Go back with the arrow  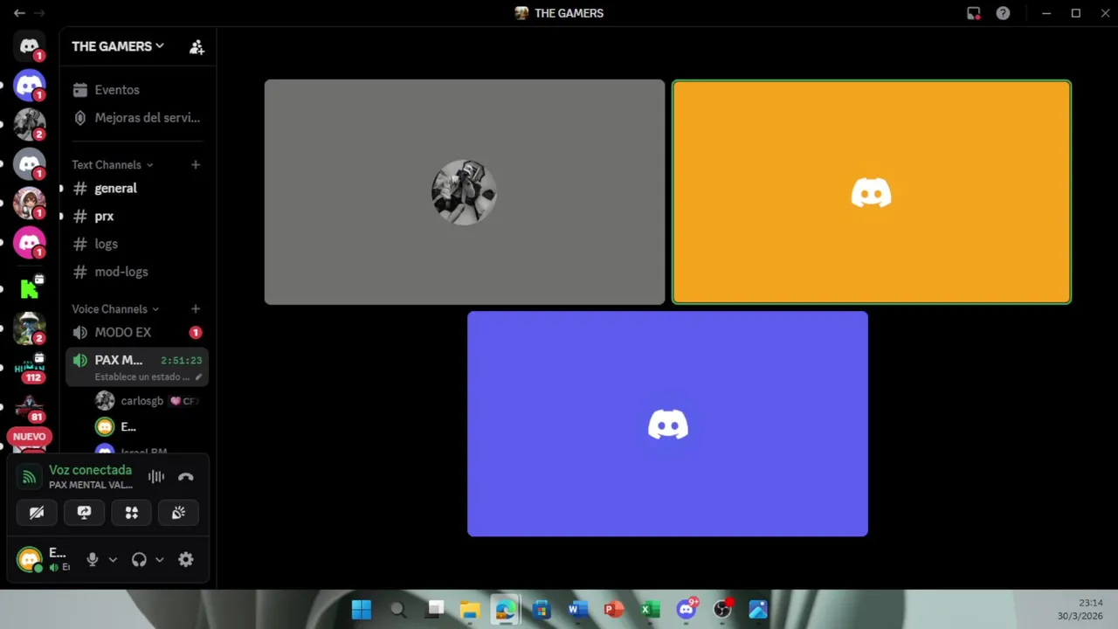pyautogui.click(x=19, y=13)
